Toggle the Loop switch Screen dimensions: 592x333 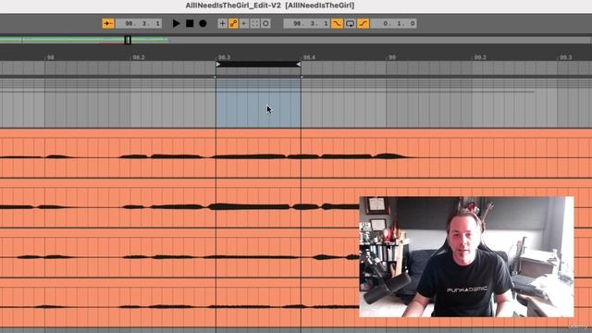coord(350,23)
